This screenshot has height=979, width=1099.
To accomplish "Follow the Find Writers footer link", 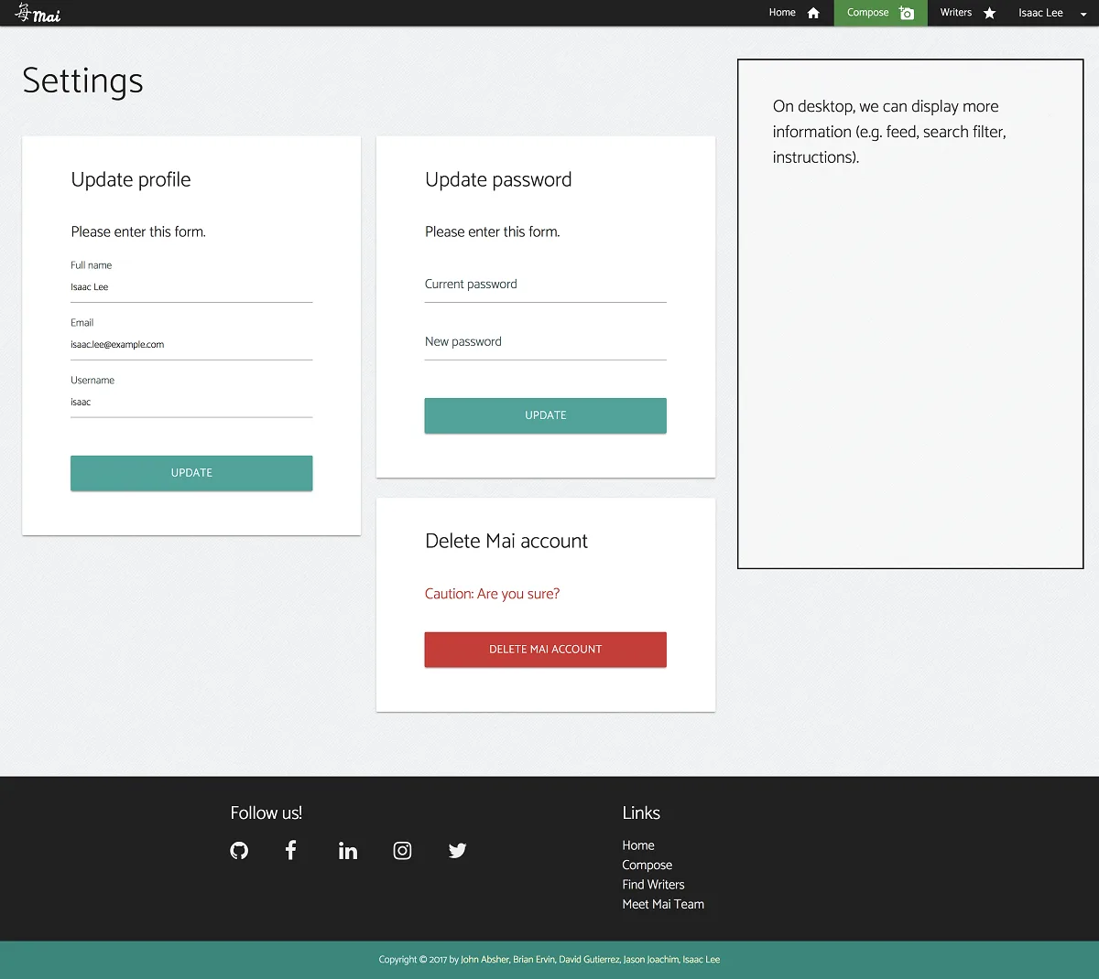I will [x=653, y=885].
